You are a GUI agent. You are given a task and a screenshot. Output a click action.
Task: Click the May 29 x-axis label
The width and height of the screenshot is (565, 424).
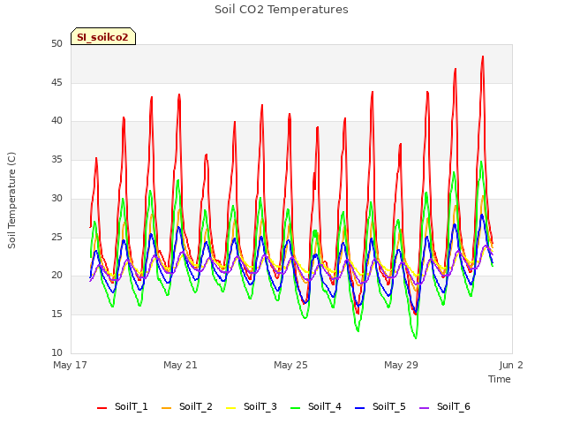[401, 365]
